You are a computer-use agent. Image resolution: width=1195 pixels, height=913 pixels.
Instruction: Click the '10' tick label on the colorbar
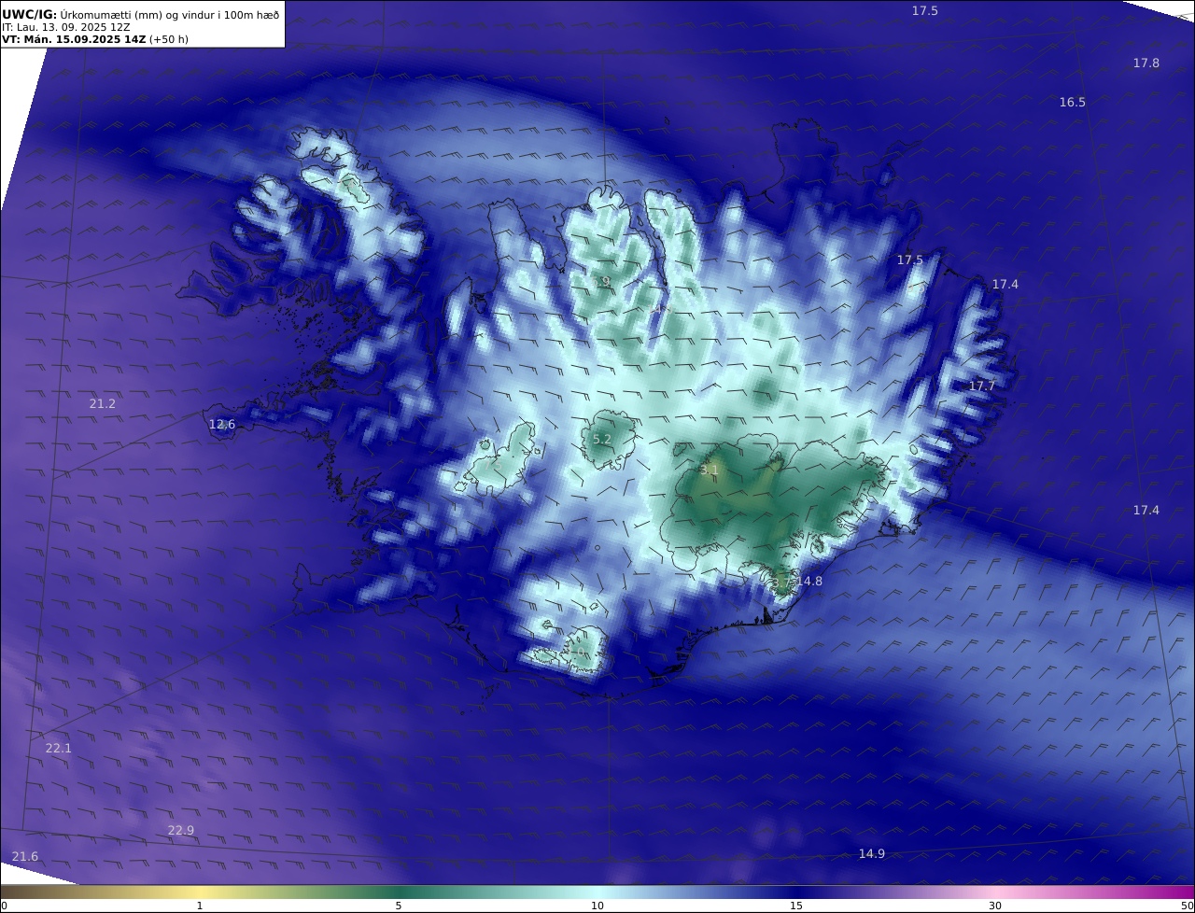(x=597, y=906)
